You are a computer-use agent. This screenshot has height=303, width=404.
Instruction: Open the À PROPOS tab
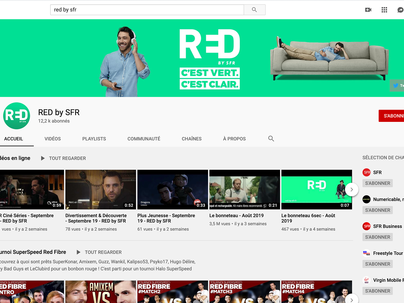[x=234, y=139]
